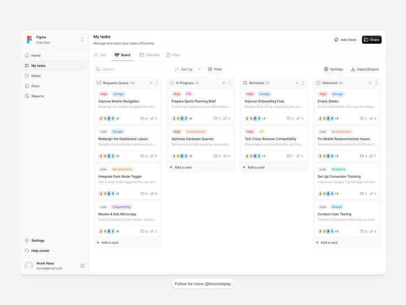Open three-dot menu for In Progress column
The height and width of the screenshot is (305, 406).
click(x=230, y=83)
